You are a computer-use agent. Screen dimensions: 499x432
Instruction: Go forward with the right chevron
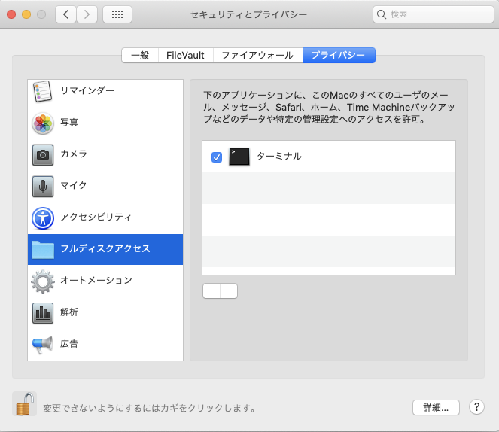pyautogui.click(x=87, y=14)
